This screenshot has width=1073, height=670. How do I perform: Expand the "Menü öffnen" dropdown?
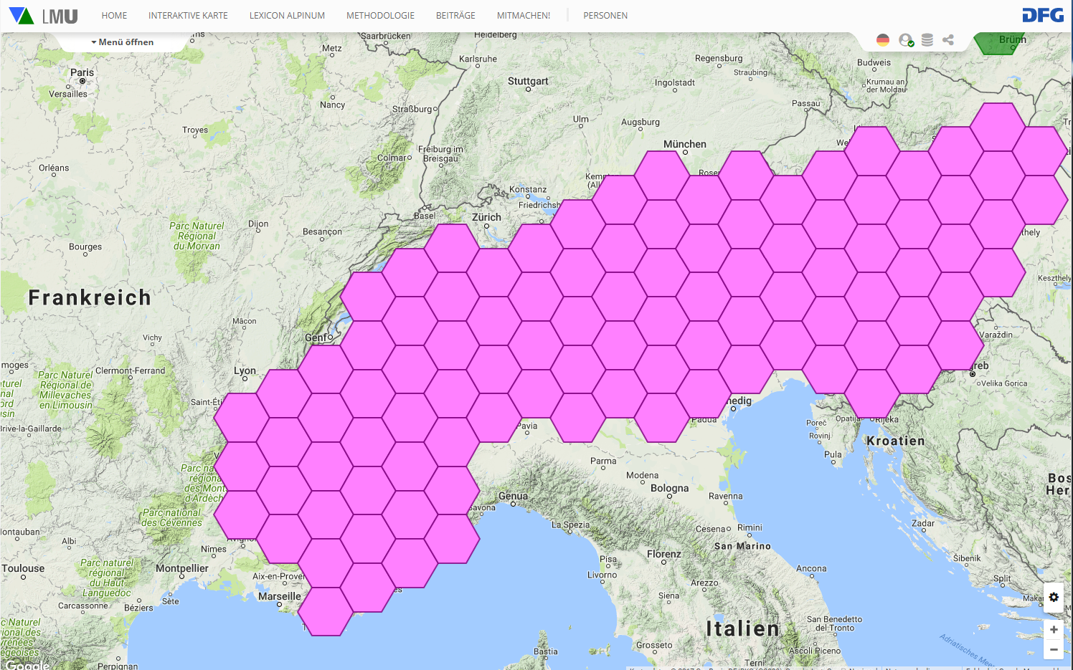tap(123, 42)
